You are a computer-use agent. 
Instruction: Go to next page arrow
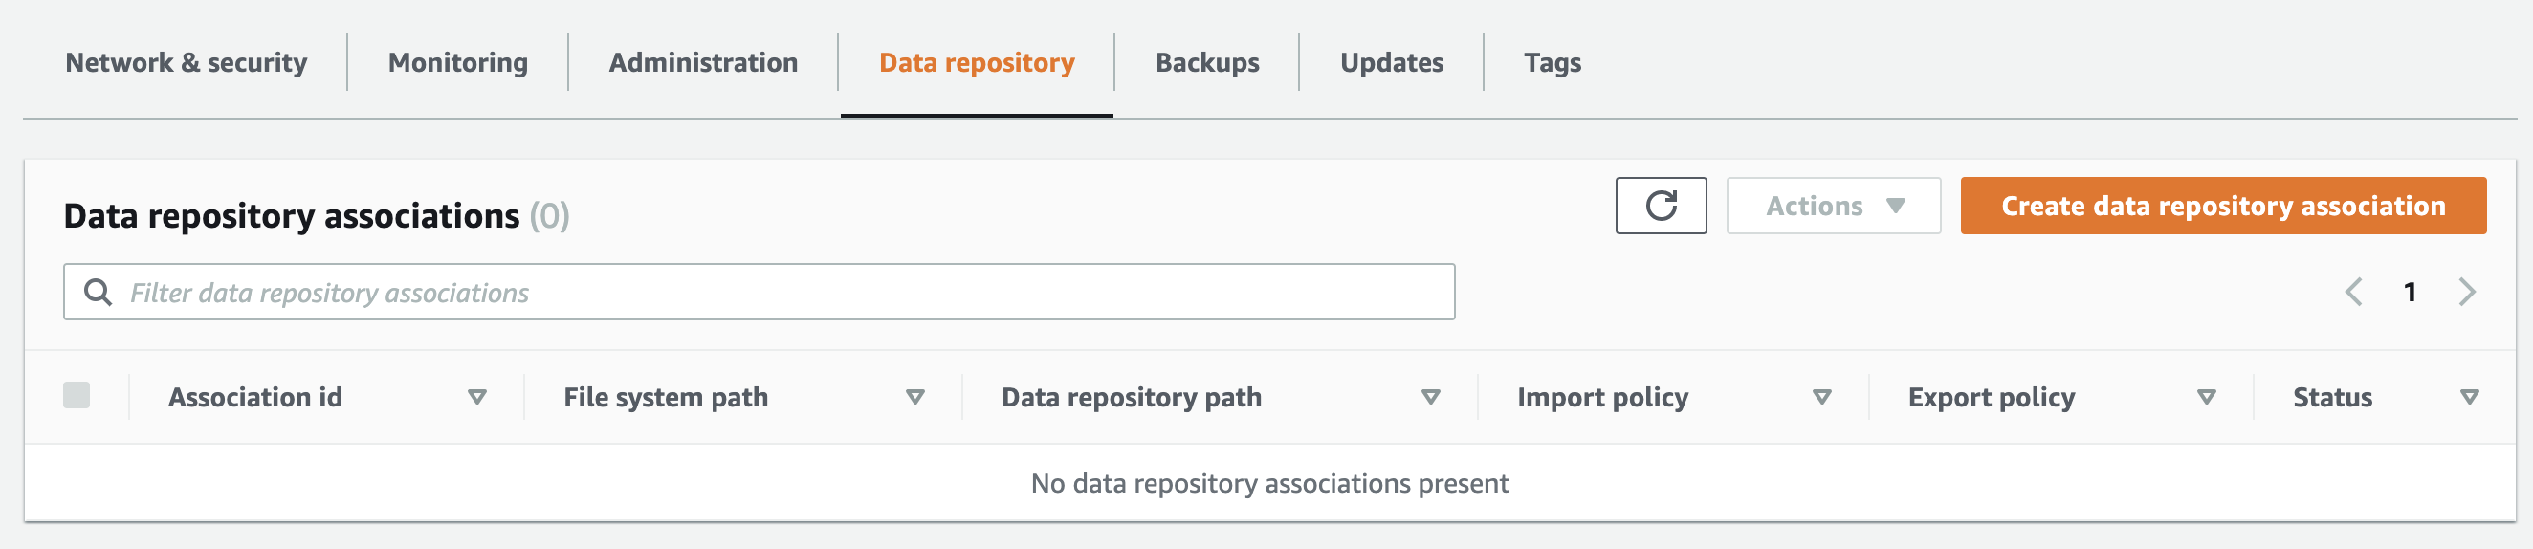(2466, 293)
